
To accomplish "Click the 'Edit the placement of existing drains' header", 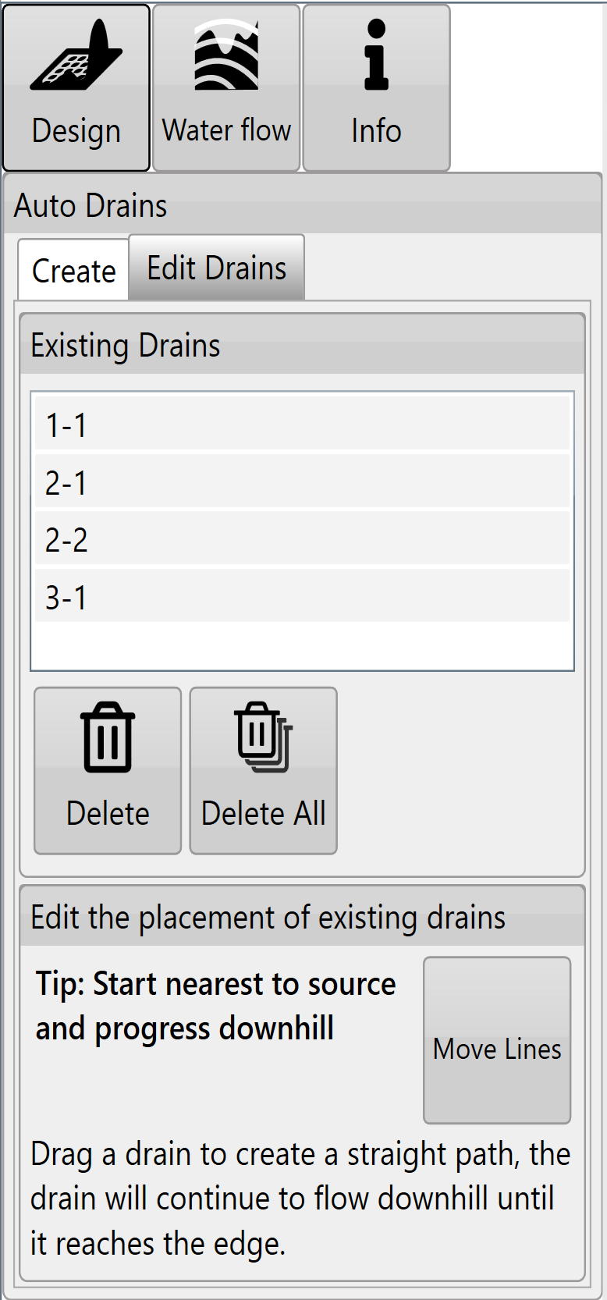I will point(302,917).
